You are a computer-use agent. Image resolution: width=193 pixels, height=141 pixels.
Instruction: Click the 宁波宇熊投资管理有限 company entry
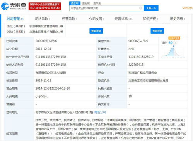(46, 26)
